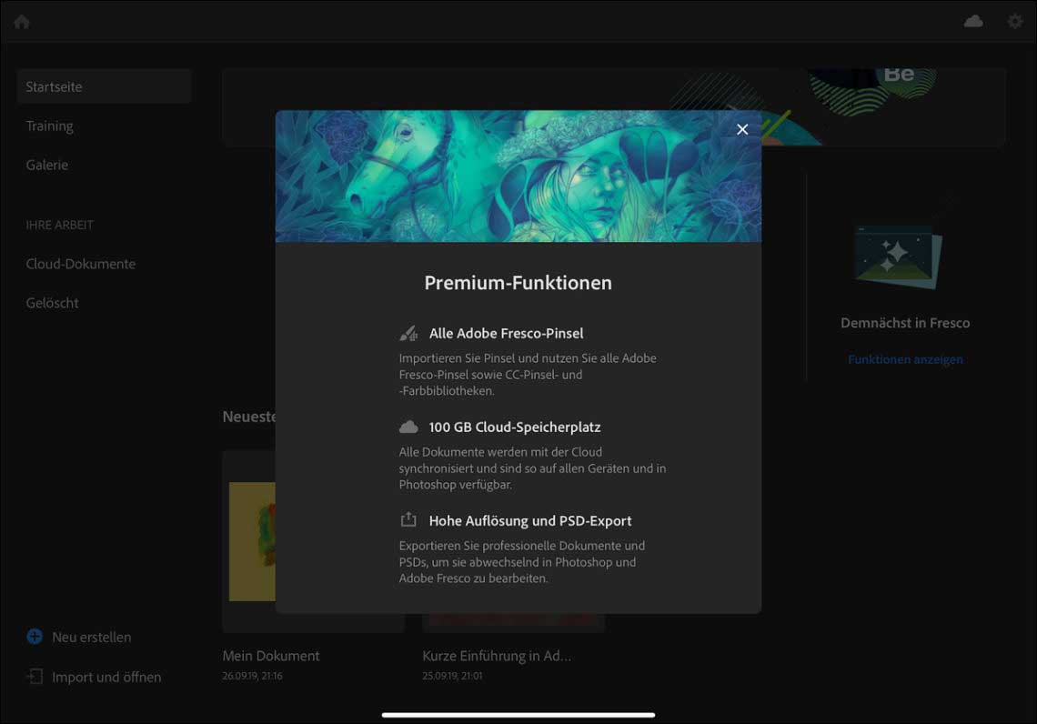Click 100 GB Cloud-Speicherplatz heading
1037x724 pixels.
pos(515,427)
